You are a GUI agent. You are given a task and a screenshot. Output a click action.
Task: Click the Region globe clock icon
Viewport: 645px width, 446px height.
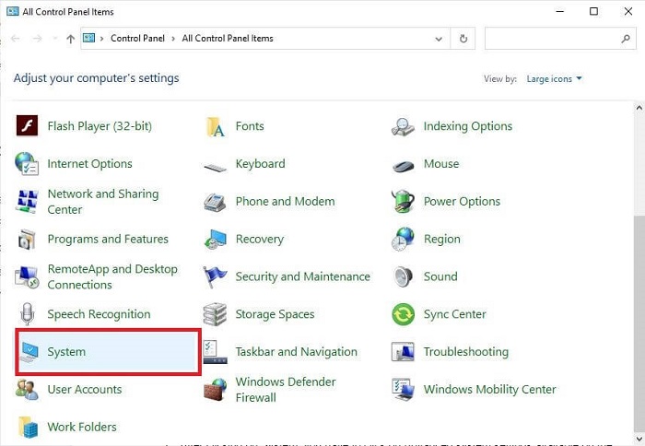[x=403, y=239]
